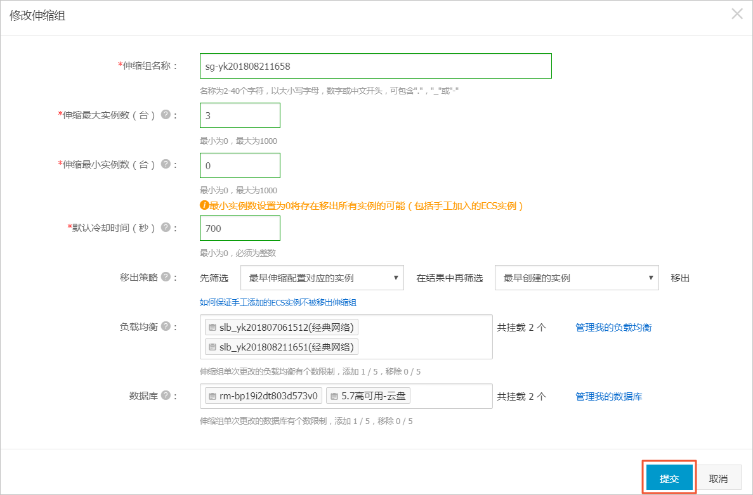Viewport: 753px width, 495px height.
Task: Click the 共挂载 2 个 text beside 负载均衡
Action: click(521, 328)
